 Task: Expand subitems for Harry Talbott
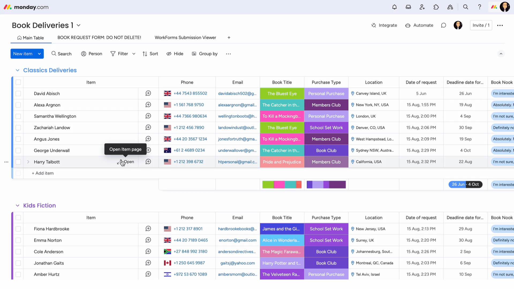(28, 162)
